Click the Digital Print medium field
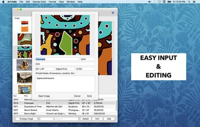200x127 pixels. coord(65,69)
